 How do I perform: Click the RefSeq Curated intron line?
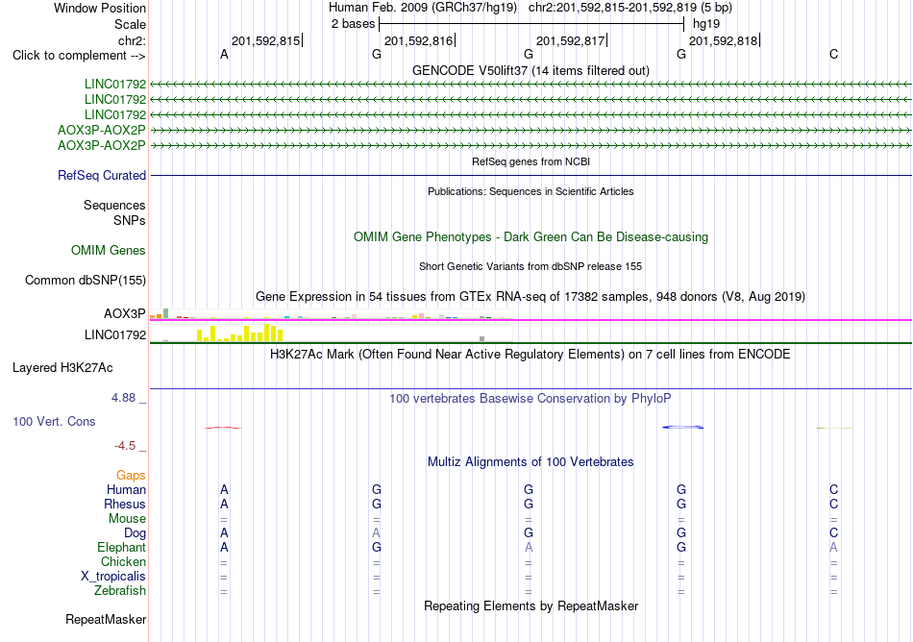(x=531, y=175)
